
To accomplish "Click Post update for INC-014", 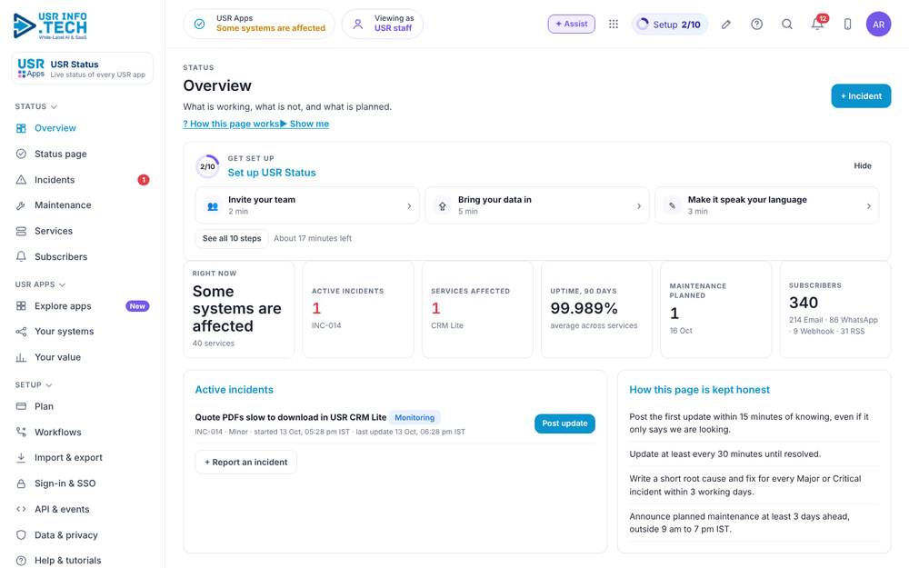I will pyautogui.click(x=564, y=424).
